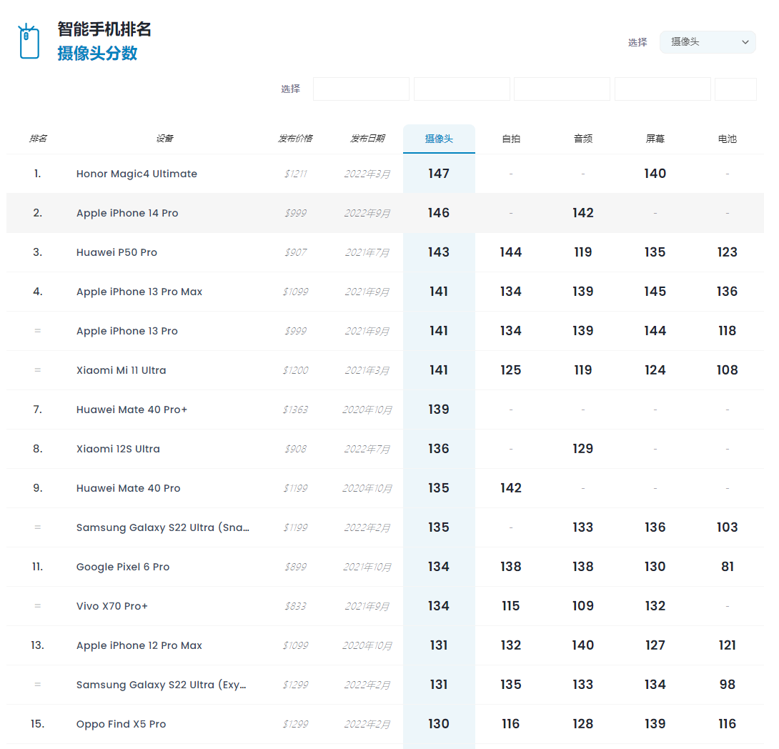
Task: Click selfie score 142 for Huawei Mate 40 Pro
Action: tap(511, 488)
